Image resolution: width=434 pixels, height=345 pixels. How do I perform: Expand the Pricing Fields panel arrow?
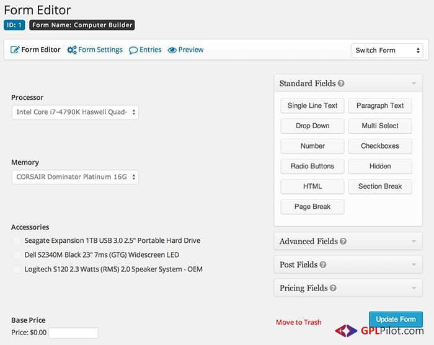pos(414,288)
